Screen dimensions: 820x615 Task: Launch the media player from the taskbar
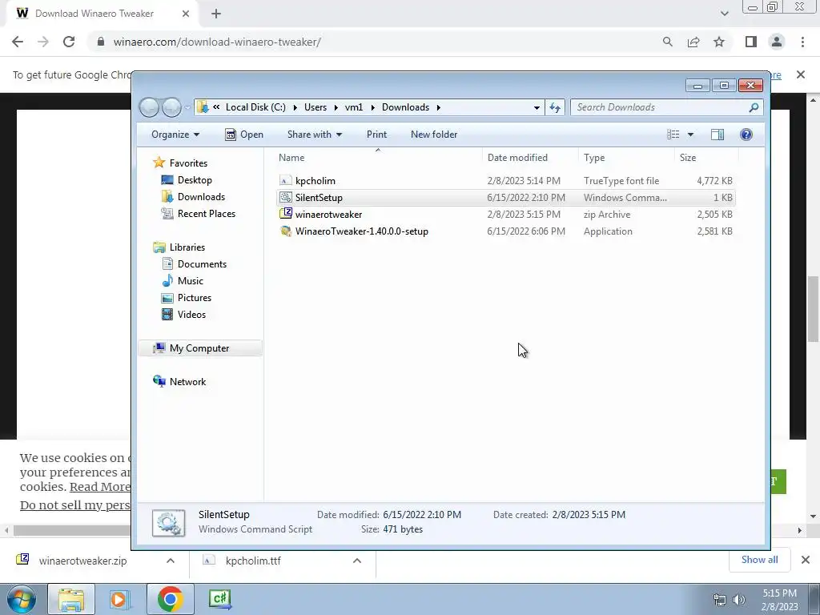pos(119,599)
